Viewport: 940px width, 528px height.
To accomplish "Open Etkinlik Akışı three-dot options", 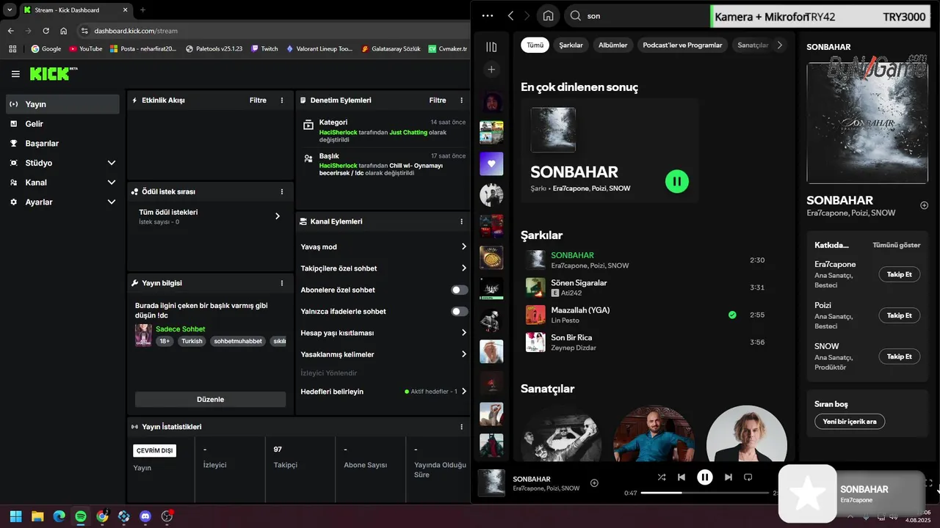I will (282, 100).
